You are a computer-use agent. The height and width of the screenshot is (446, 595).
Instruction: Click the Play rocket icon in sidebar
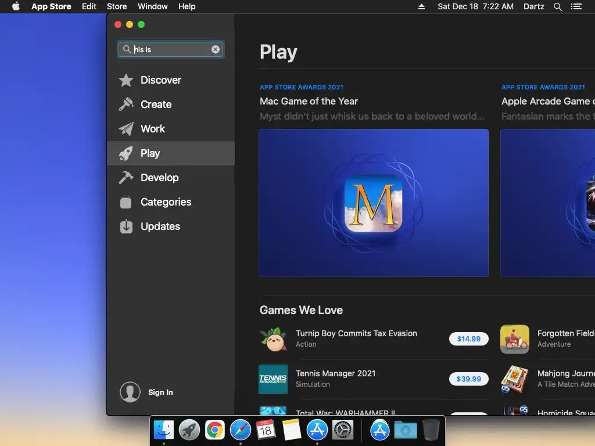[126, 153]
